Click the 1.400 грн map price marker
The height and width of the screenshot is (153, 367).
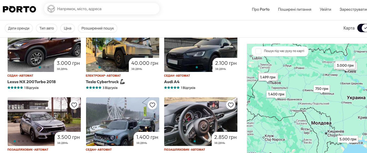point(276,94)
